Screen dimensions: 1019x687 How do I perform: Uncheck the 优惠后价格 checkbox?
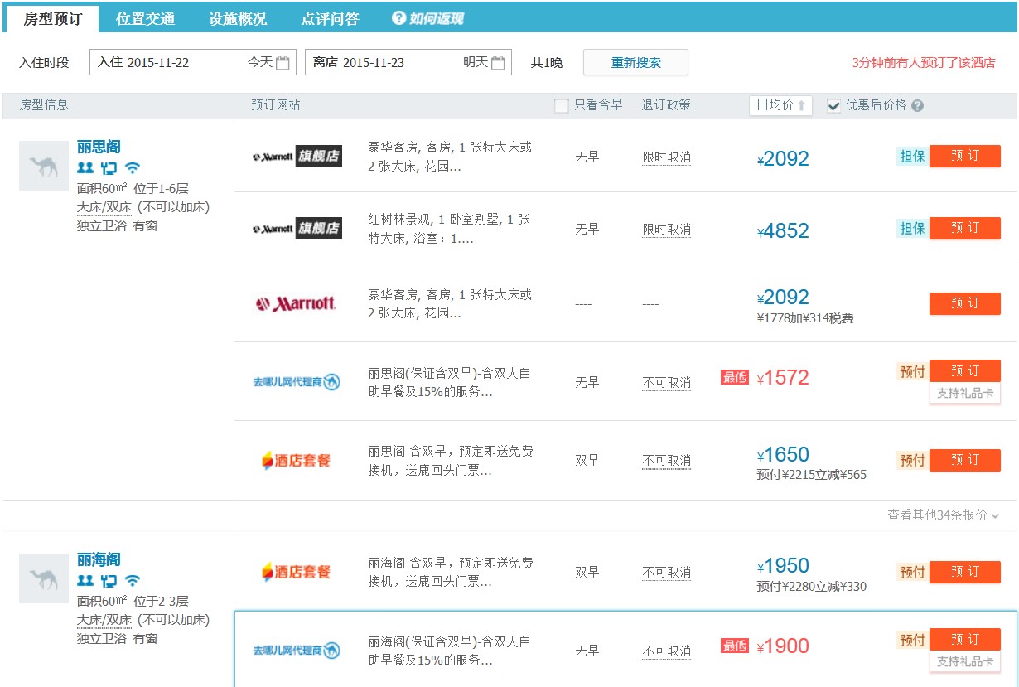coord(833,105)
